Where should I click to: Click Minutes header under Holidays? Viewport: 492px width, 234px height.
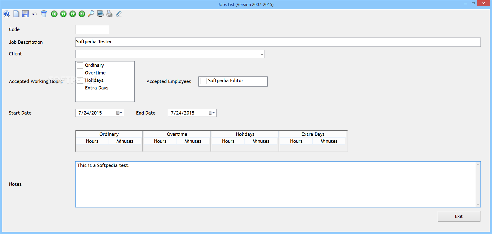coord(261,141)
